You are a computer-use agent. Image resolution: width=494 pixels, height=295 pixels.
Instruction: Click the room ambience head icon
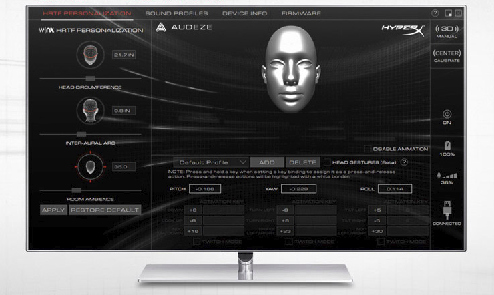coord(90,167)
